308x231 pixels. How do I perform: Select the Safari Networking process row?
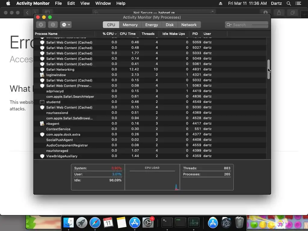pyautogui.click(x=150, y=69)
